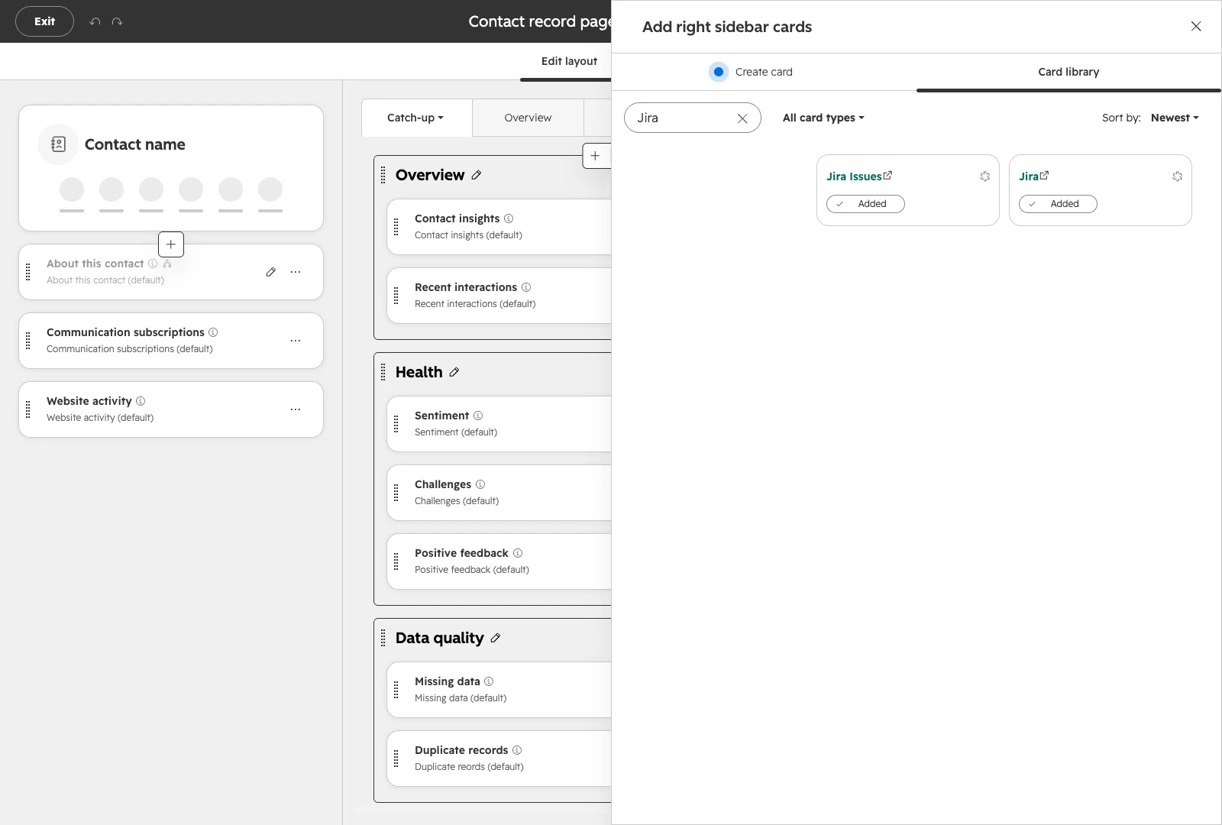Viewport: 1222px width, 825px height.
Task: Select the Recent interactions card
Action: (499, 296)
